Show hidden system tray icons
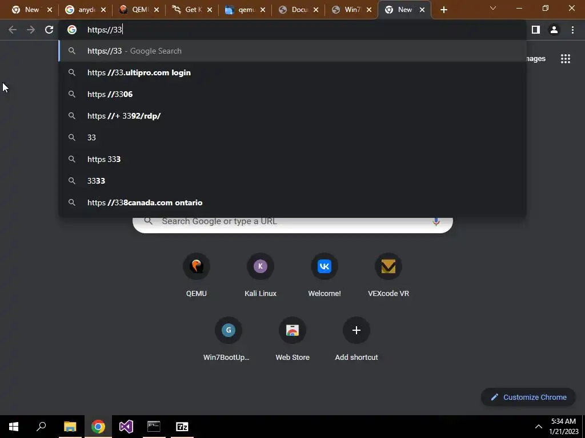The height and width of the screenshot is (438, 585). click(x=538, y=427)
